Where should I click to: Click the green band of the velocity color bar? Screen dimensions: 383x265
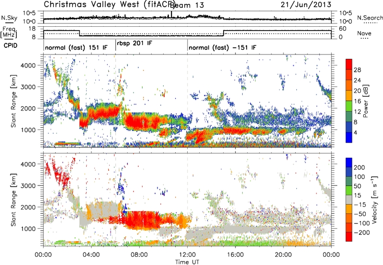tap(349, 190)
